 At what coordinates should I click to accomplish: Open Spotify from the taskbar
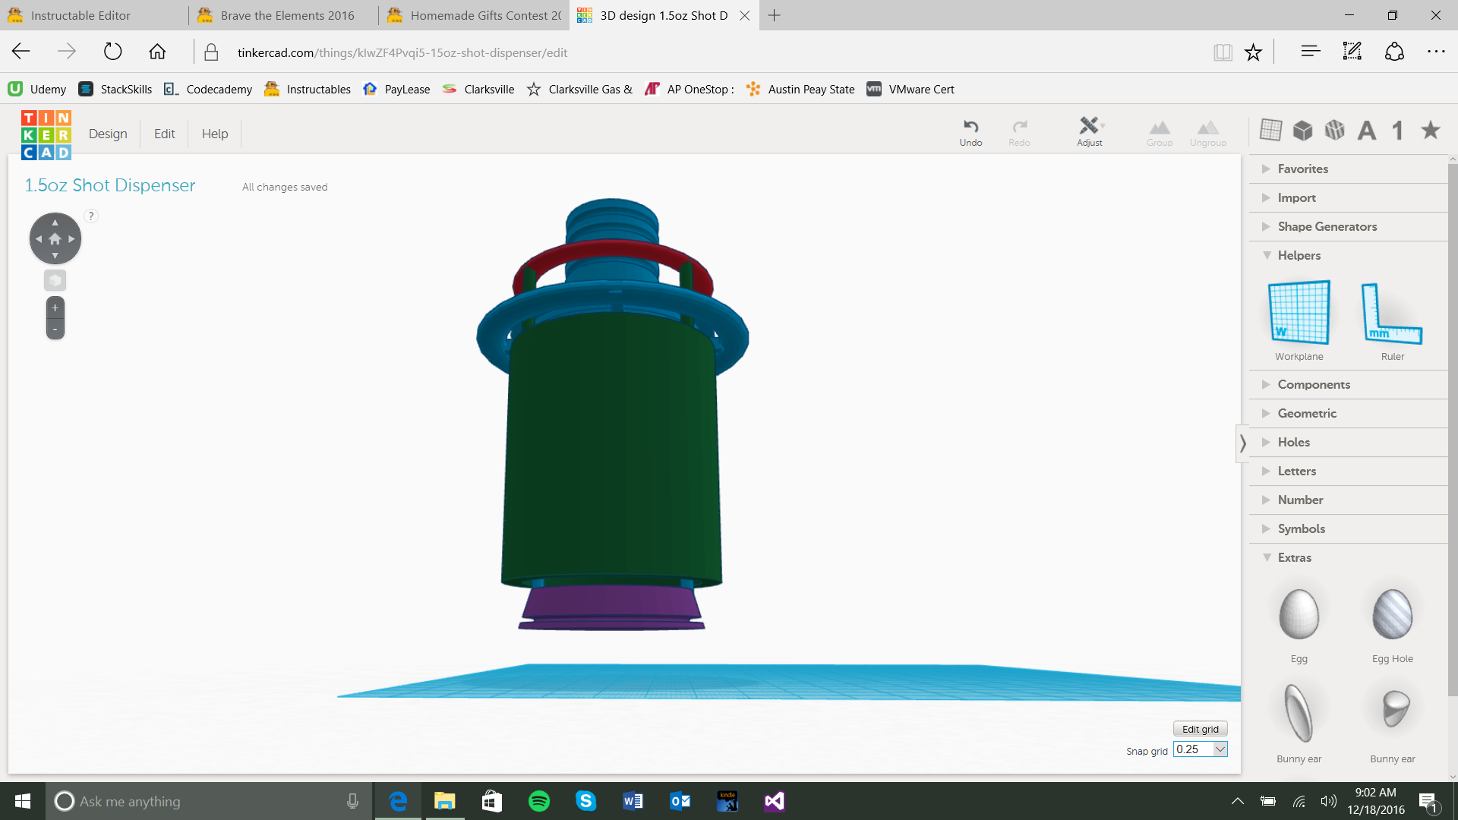pyautogui.click(x=538, y=801)
